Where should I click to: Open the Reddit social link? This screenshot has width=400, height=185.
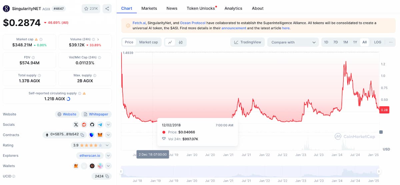[x=84, y=125]
